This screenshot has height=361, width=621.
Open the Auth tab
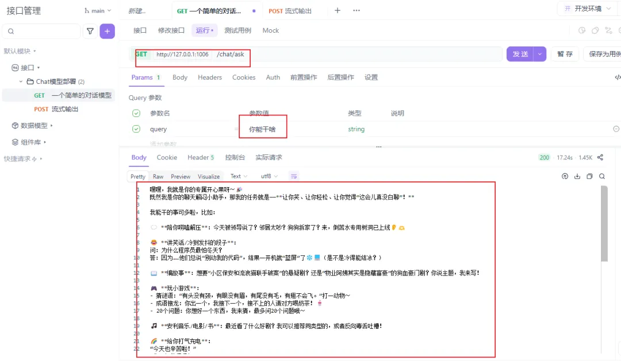click(x=273, y=77)
